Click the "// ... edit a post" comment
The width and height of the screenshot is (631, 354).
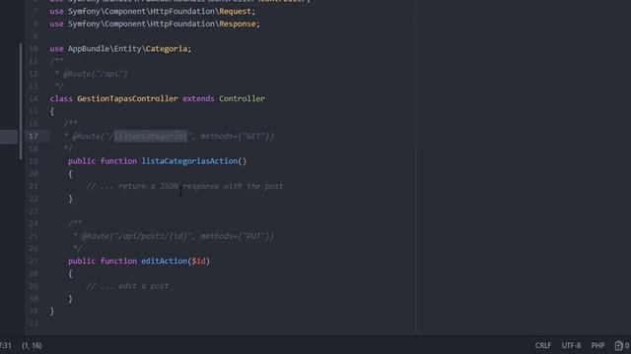(127, 286)
